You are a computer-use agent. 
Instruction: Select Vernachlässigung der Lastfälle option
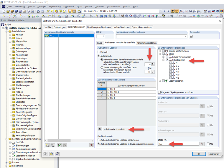pyautogui.click(x=102, y=67)
